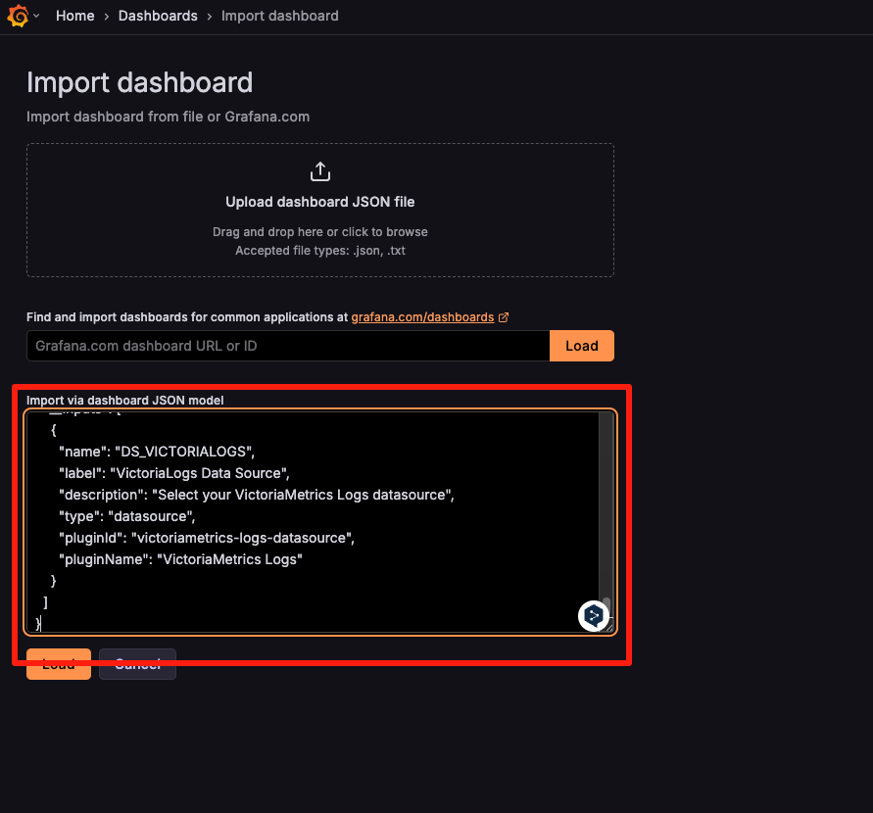Click the 'Import via dashboard JSON model' label

pos(124,400)
